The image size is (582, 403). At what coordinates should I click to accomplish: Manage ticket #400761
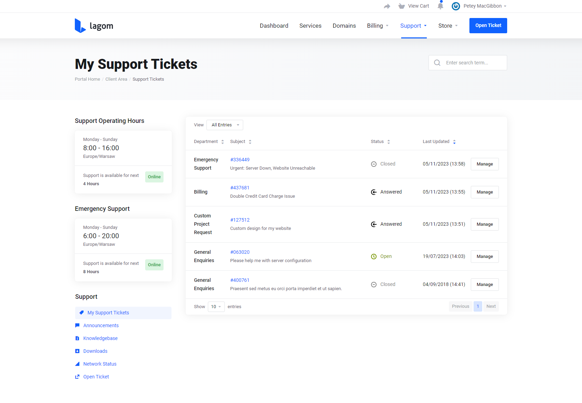pos(485,285)
